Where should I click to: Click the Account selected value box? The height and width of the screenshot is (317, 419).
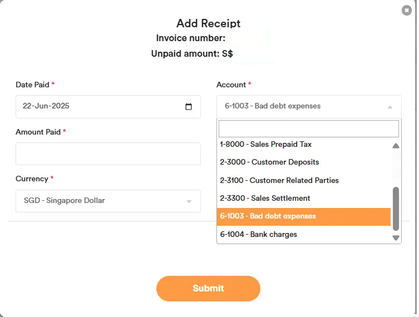300,106
